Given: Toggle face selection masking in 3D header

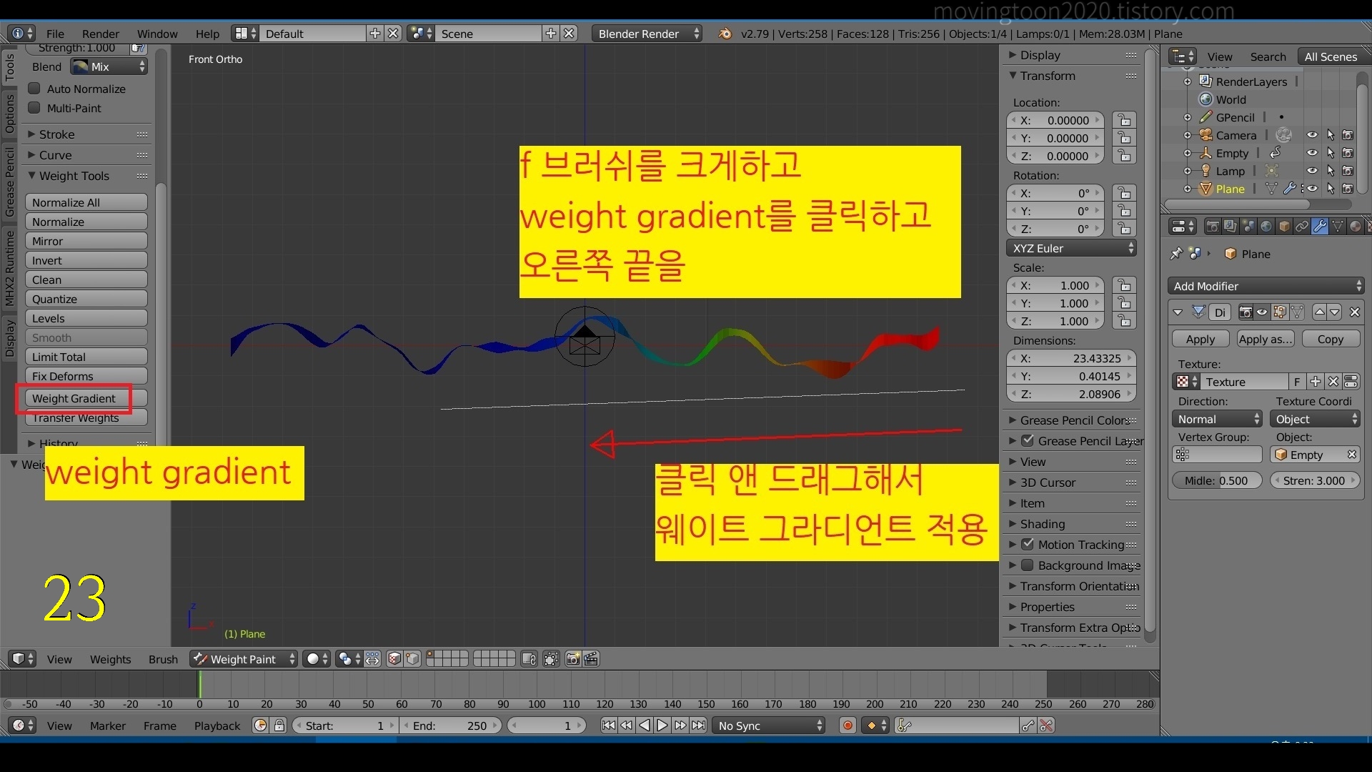Looking at the screenshot, I should (x=394, y=659).
